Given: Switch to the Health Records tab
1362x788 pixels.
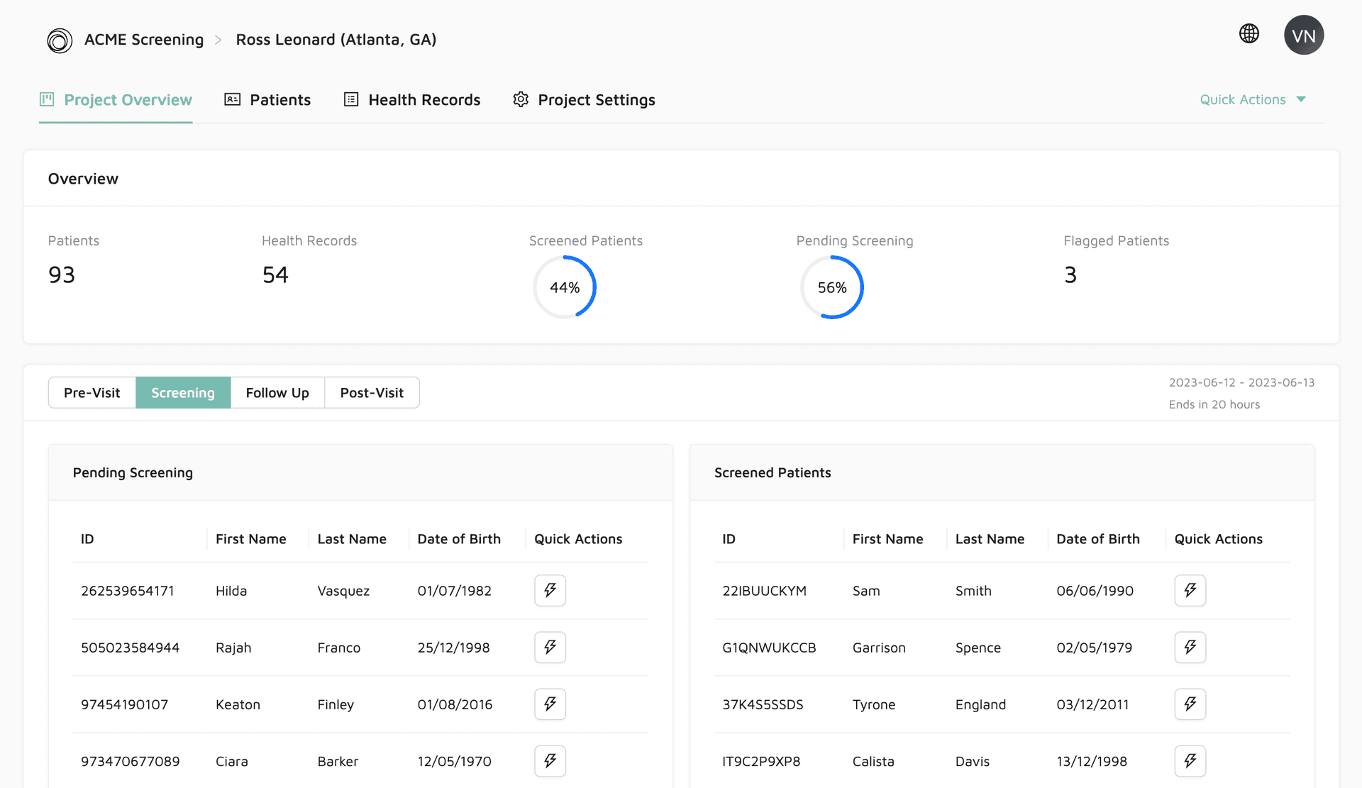Looking at the screenshot, I should (412, 100).
